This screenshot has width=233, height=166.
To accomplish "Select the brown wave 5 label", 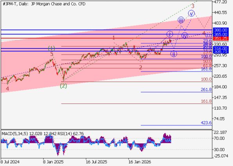I will tap(52, 54).
